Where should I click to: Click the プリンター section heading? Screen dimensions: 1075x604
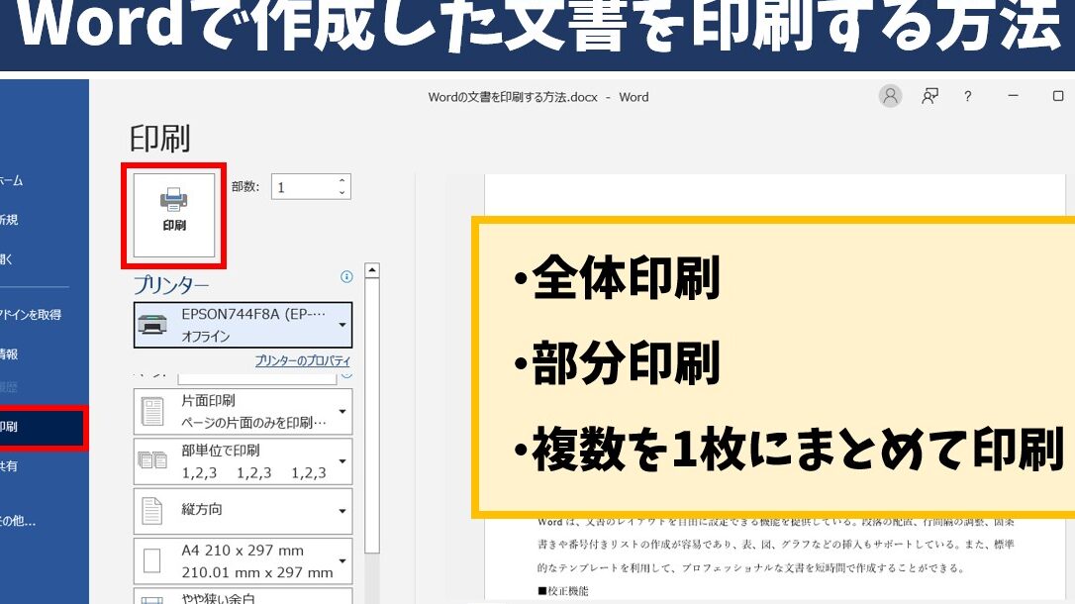[x=171, y=284]
